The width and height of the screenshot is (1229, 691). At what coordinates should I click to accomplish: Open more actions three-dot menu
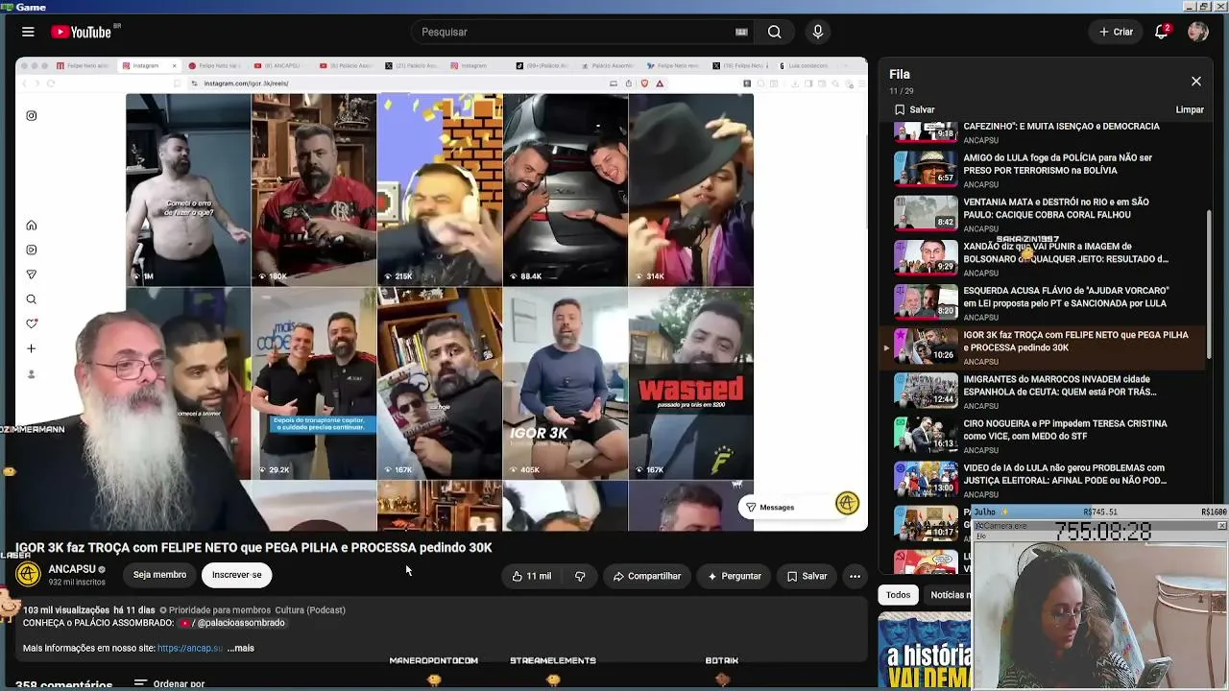[x=855, y=576]
